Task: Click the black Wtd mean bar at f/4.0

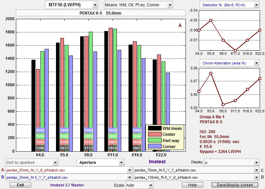Action: coord(33,105)
